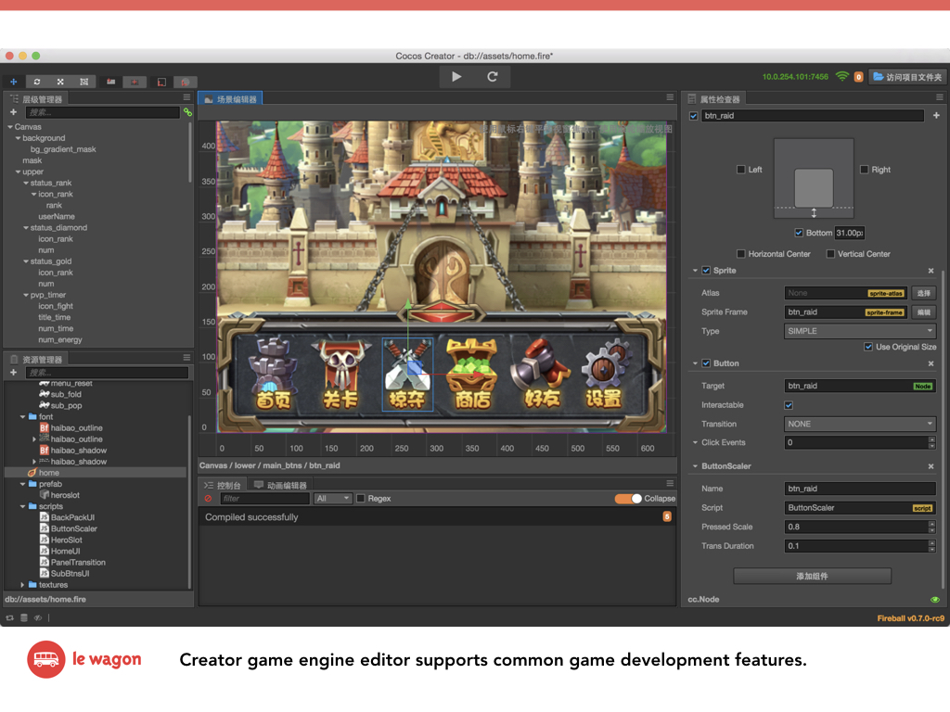
Task: Enable Left widget alignment checkbox
Action: tap(740, 170)
